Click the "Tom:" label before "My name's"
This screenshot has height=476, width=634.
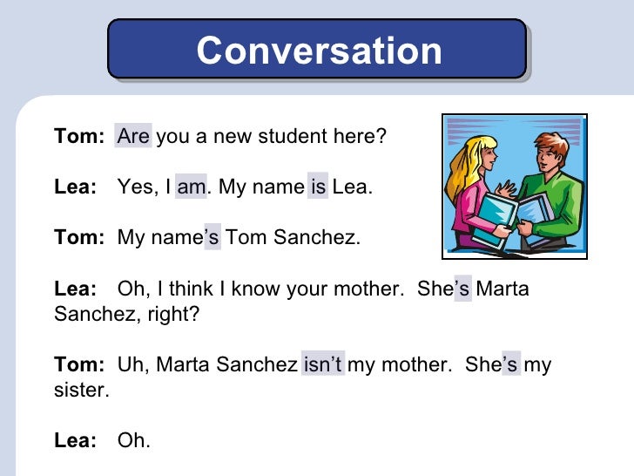pyautogui.click(x=79, y=237)
